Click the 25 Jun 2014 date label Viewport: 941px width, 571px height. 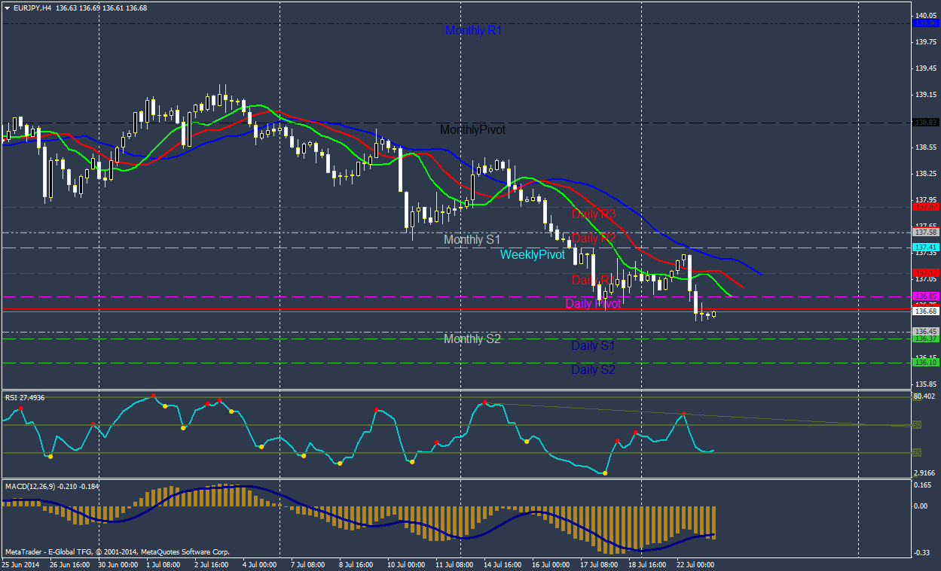point(21,563)
